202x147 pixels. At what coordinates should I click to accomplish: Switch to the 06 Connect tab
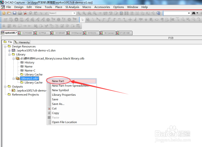(x=108, y=33)
